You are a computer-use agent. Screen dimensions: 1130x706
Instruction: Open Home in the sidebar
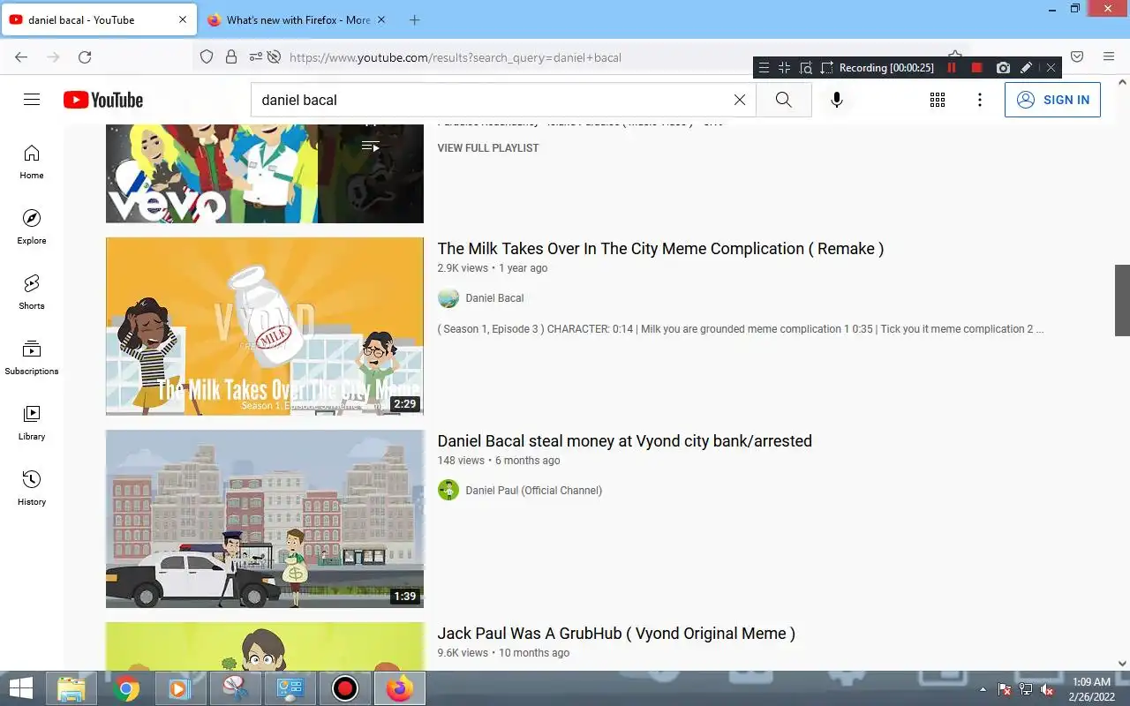coord(32,161)
